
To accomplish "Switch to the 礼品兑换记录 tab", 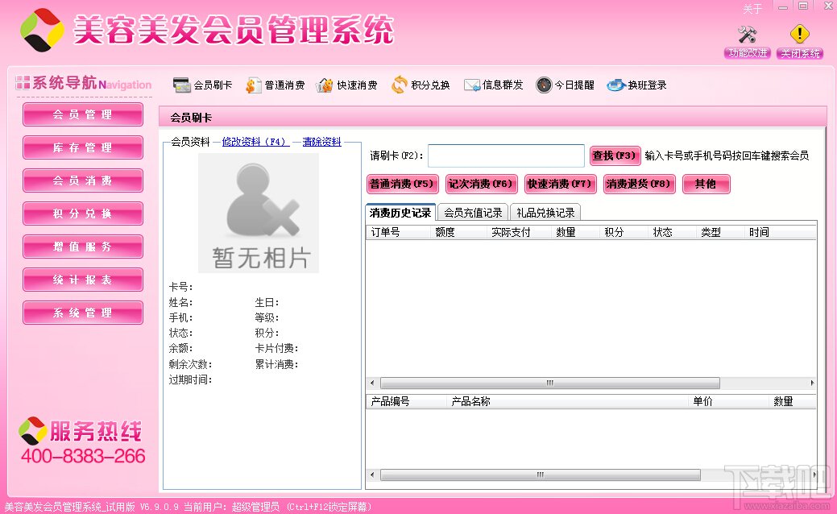I will [545, 213].
